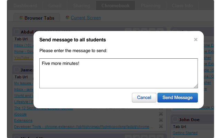The image size is (221, 138).
Task: Click inside the message text area
Action: point(118,73)
